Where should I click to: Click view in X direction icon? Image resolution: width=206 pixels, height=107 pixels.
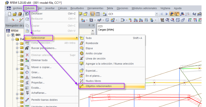pyautogui.click(x=190, y=20)
